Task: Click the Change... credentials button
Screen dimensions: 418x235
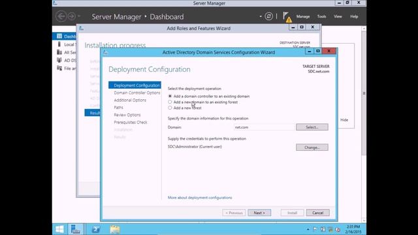Action: point(312,148)
